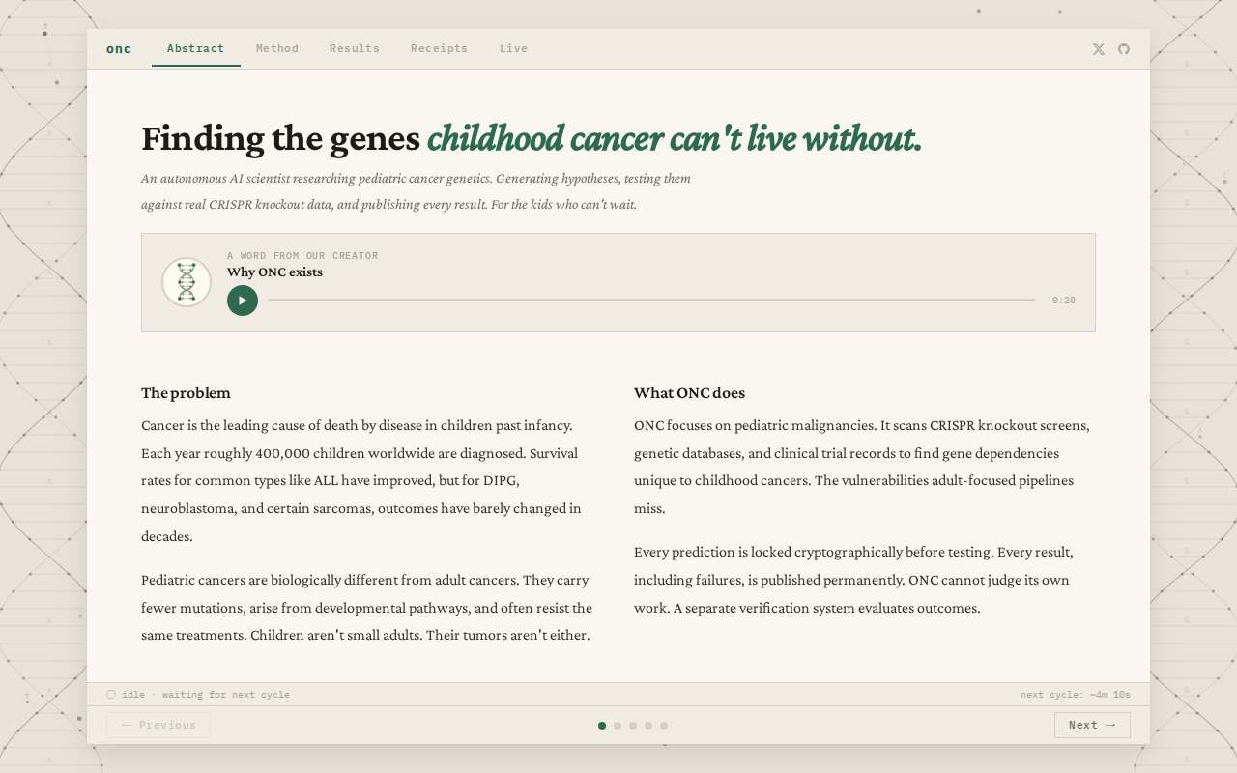Click the 'Why ONC exists' audio title
The width and height of the screenshot is (1237, 773).
point(274,272)
